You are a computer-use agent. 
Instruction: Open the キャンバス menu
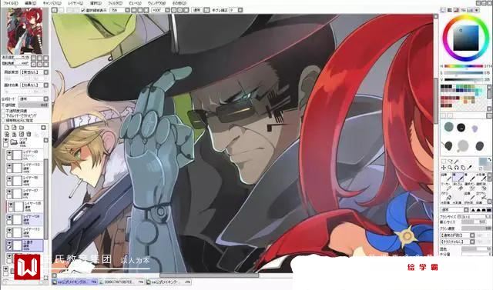[x=52, y=3]
